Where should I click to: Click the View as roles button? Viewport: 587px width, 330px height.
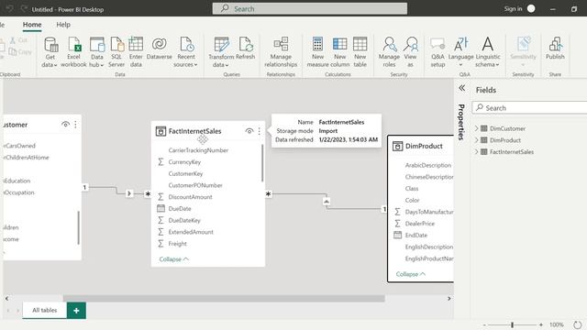410,52
